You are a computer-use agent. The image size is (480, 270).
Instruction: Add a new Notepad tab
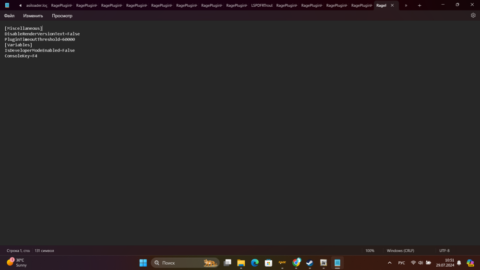[x=420, y=5]
